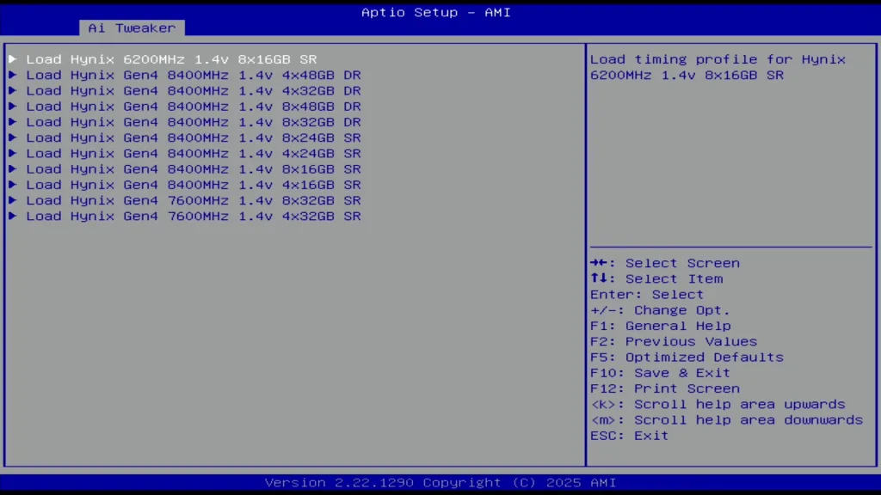Click the ESC: Exit hint

coord(629,436)
